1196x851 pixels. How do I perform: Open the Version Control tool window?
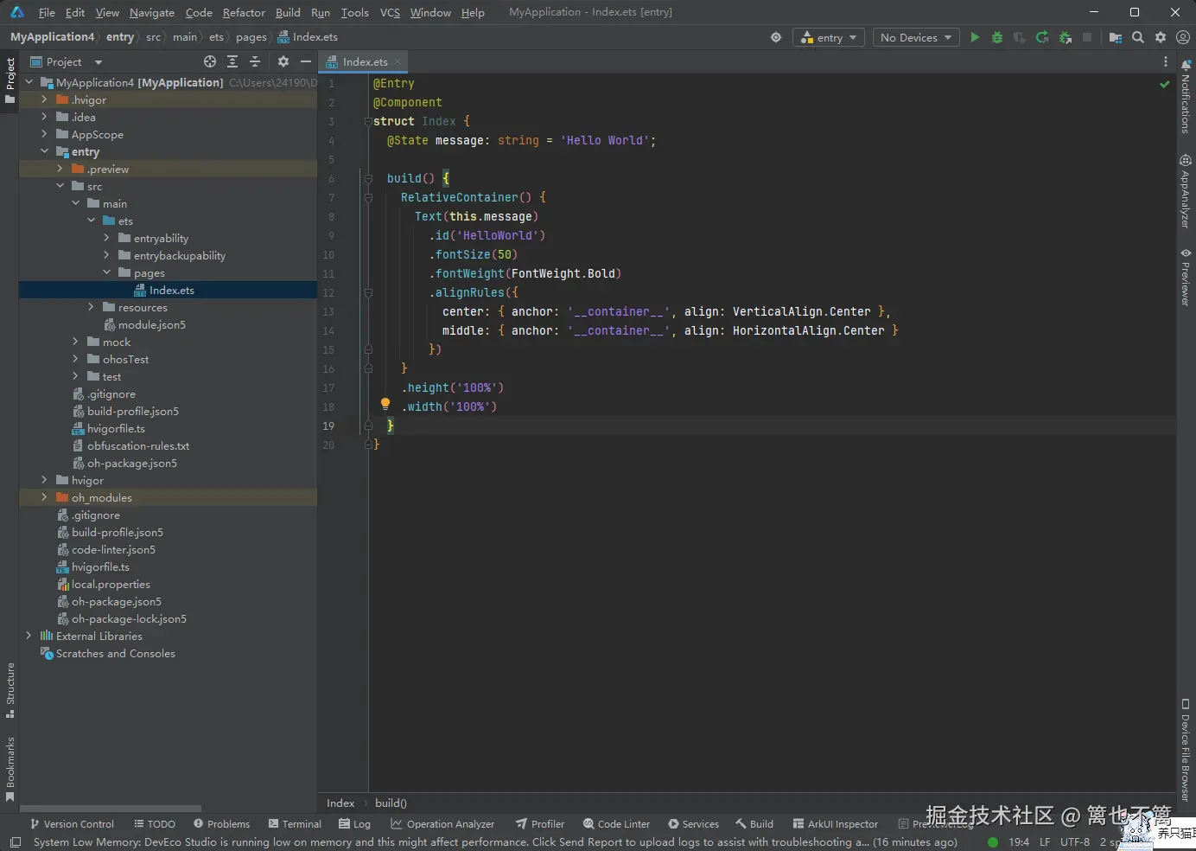(x=72, y=824)
